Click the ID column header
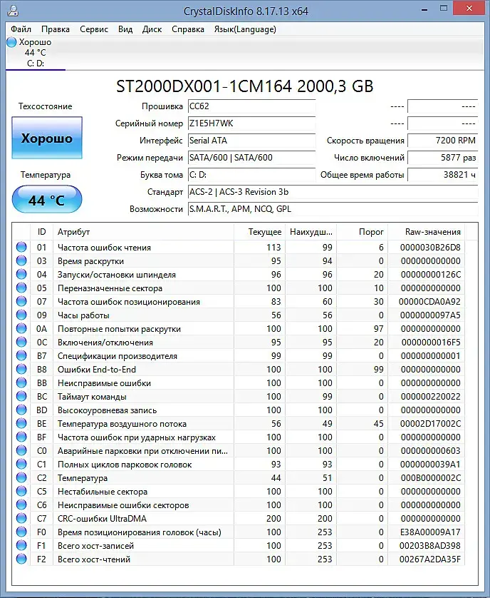This screenshot has width=490, height=598. pos(41,232)
